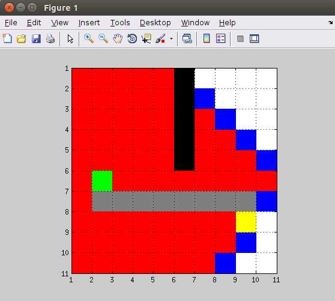
Task: Insert a legend with toolbar icon
Action: [x=221, y=38]
